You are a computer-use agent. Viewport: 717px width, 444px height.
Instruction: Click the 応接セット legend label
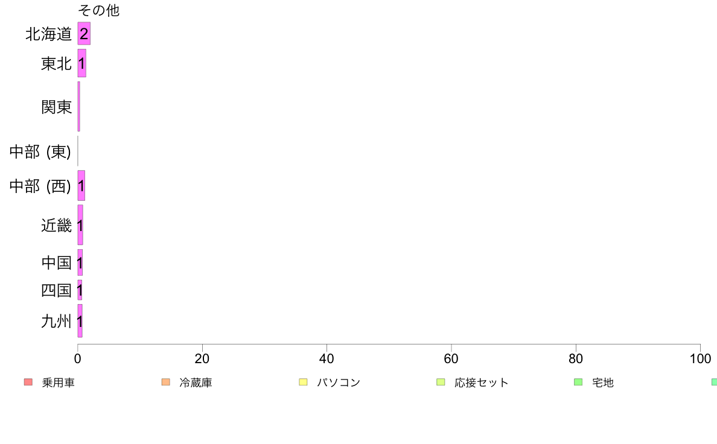(x=482, y=382)
